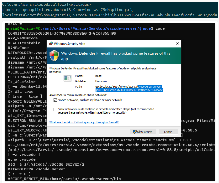This screenshot has height=183, width=219.
Task: Click the APP_NAME=code terminal line
Action: [x=23, y=38]
